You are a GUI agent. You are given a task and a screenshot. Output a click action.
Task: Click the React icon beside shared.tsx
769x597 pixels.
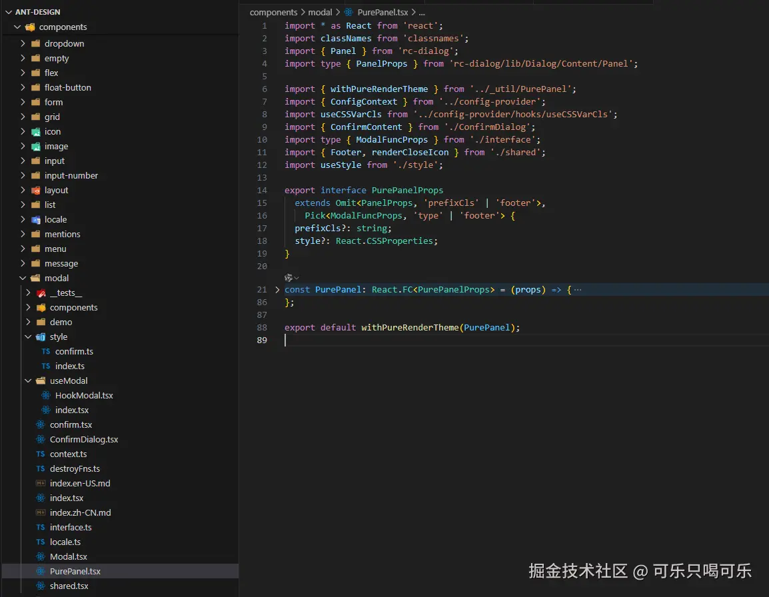tap(41, 586)
